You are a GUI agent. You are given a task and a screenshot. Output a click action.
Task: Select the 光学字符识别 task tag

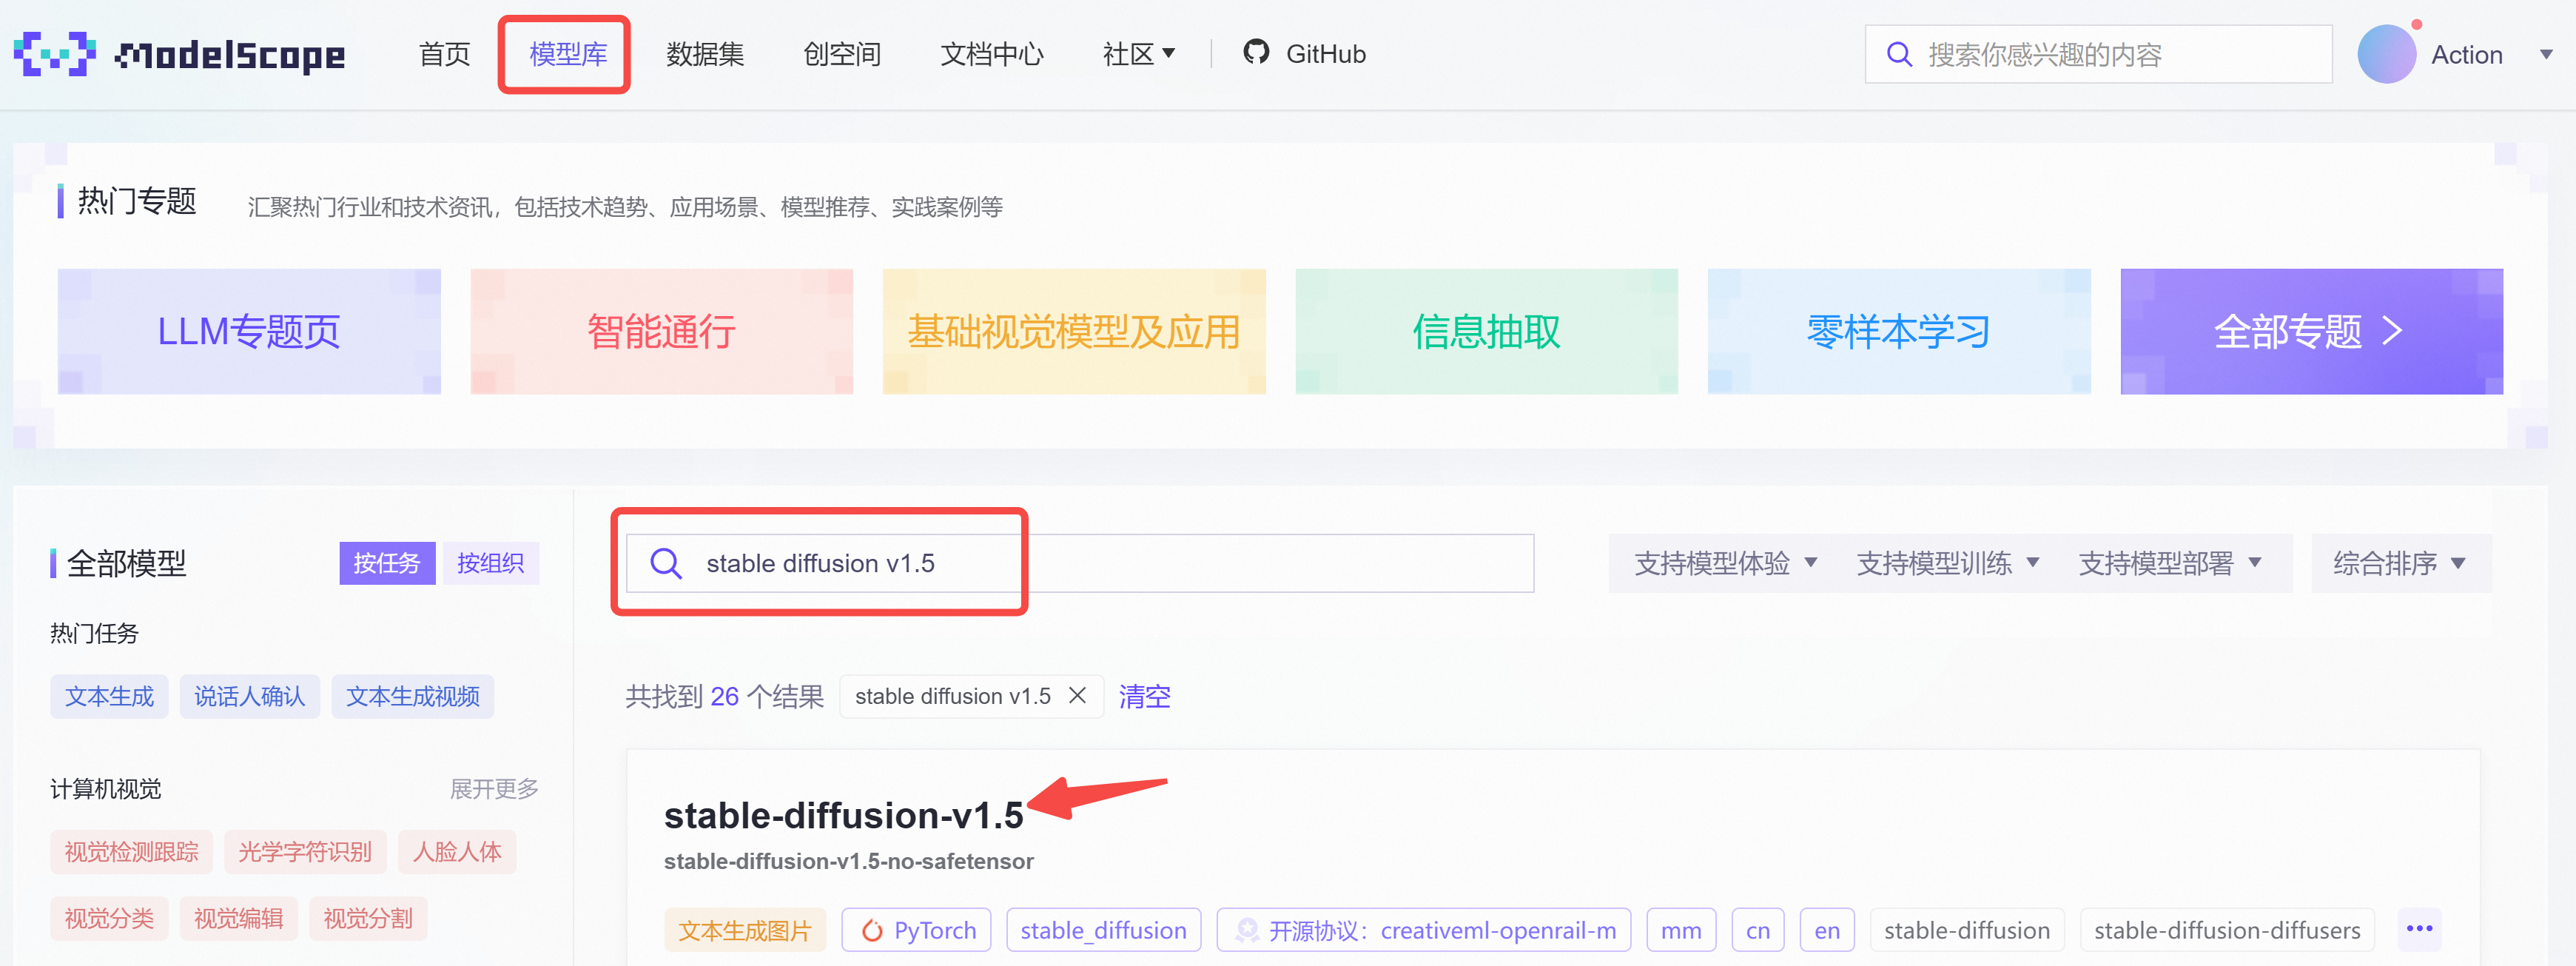305,851
